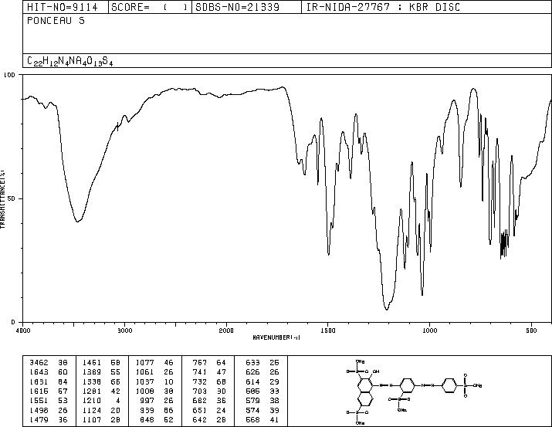
Task: Click transmittance value 20 beside 1124
Action: tap(116, 410)
